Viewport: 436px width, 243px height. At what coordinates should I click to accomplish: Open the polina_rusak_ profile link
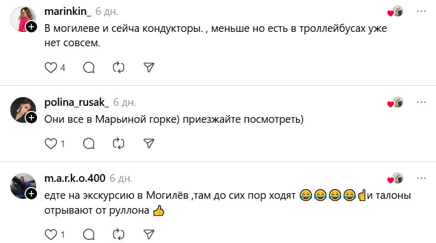pyautogui.click(x=77, y=102)
